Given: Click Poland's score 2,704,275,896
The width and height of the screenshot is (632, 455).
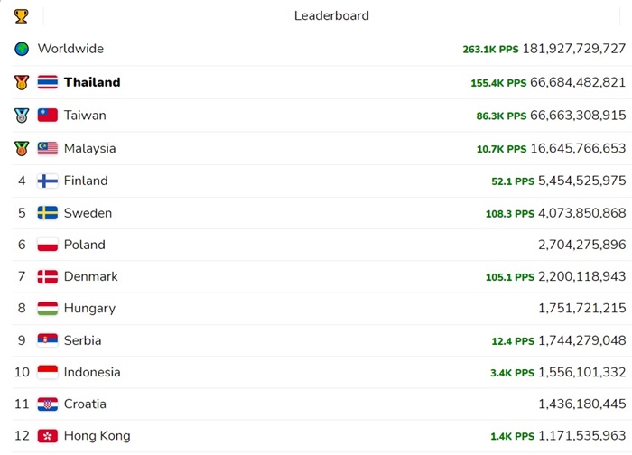Looking at the screenshot, I should pyautogui.click(x=581, y=245).
